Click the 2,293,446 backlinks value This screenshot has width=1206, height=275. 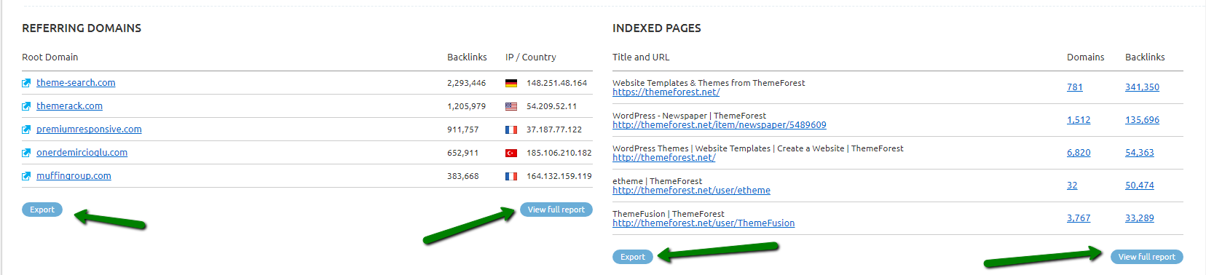(467, 83)
